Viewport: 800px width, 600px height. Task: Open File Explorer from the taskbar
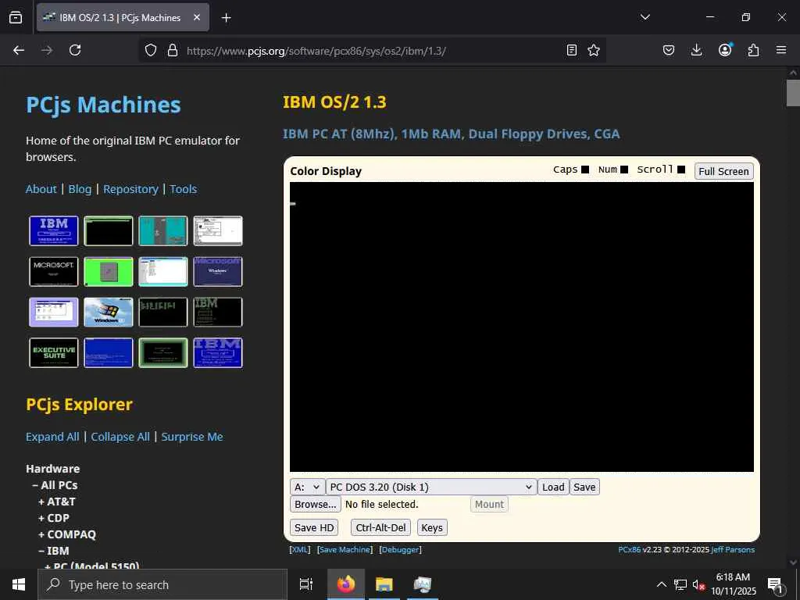coord(384,584)
